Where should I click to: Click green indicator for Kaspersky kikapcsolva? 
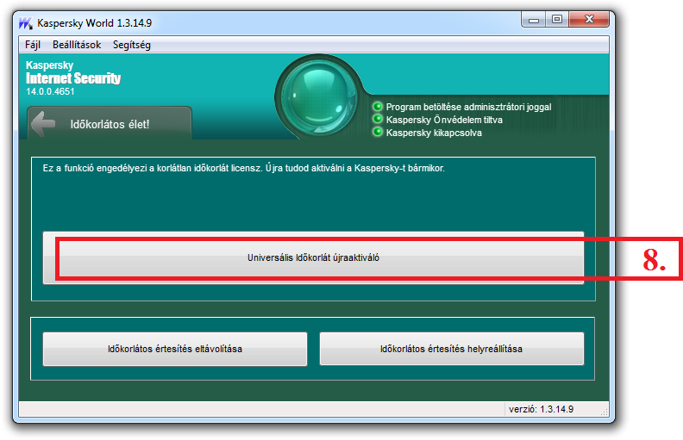(377, 133)
